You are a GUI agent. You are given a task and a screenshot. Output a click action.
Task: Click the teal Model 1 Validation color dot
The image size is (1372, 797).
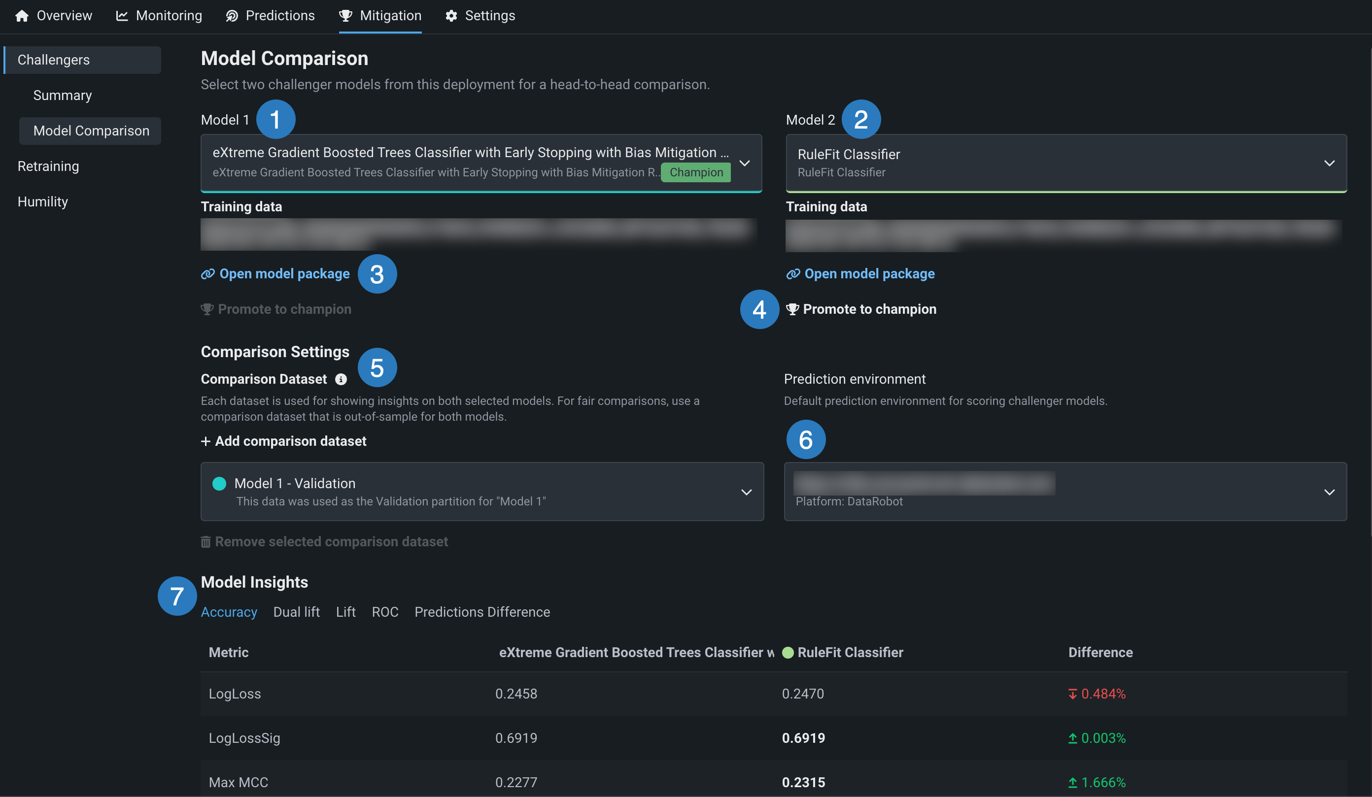(219, 484)
